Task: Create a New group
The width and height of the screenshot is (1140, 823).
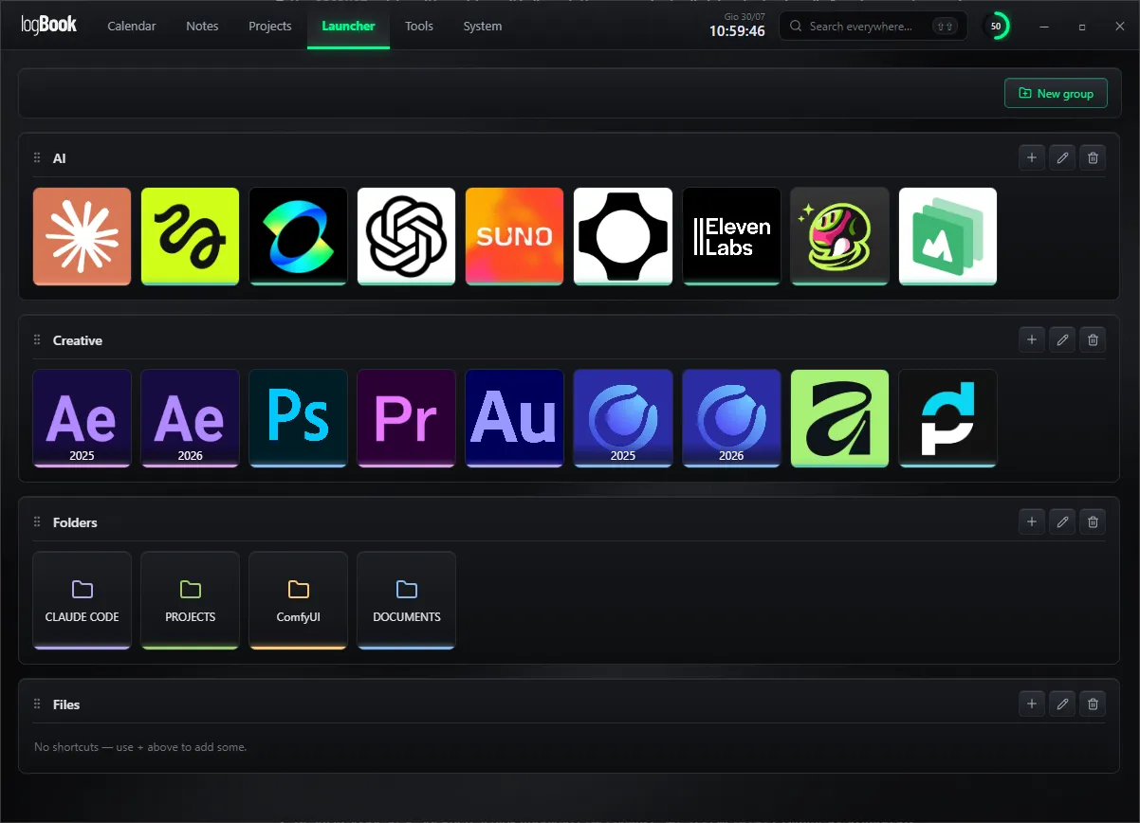Action: (x=1056, y=93)
